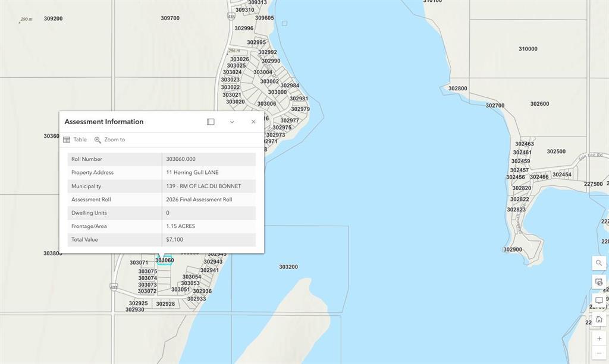This screenshot has width=609, height=364.
Task: Select parcel label 302800
Action: 457,88
